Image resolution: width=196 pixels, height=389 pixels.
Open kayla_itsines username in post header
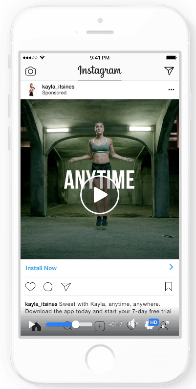58,87
